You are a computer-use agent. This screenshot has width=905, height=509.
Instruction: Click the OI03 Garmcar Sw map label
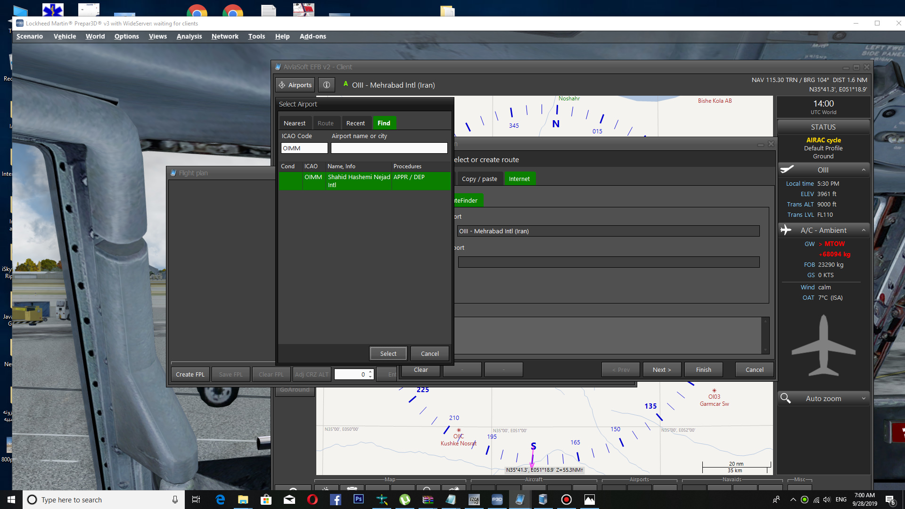pos(714,400)
